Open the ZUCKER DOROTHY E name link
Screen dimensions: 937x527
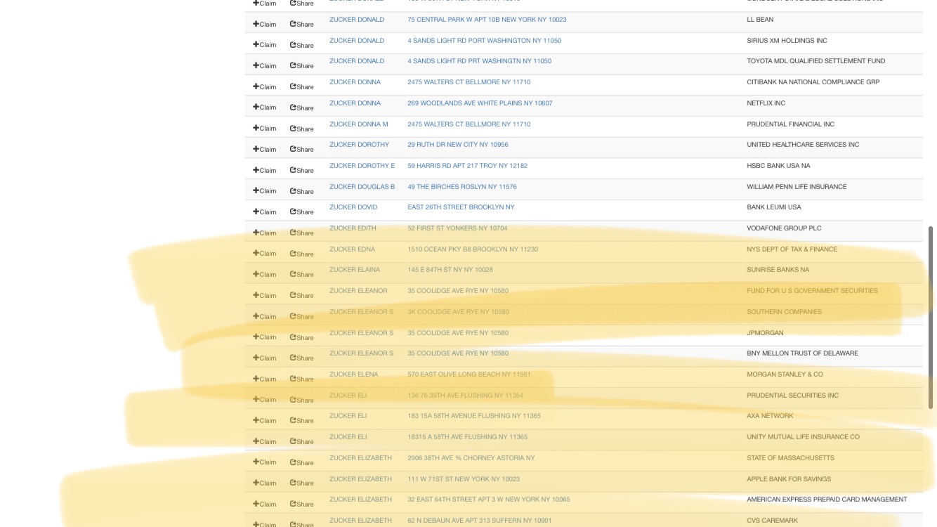tap(362, 166)
